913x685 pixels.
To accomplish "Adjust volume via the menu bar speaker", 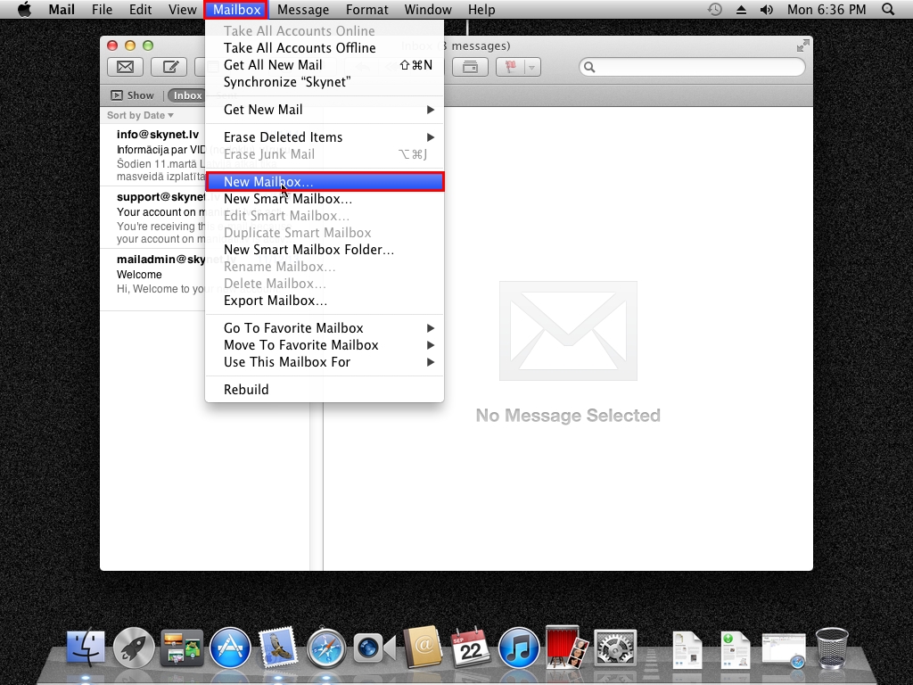I will (x=766, y=10).
